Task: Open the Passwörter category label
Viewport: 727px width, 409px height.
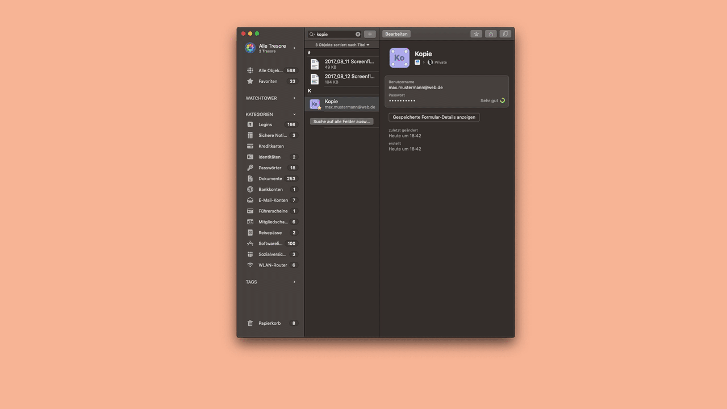Action: [270, 168]
